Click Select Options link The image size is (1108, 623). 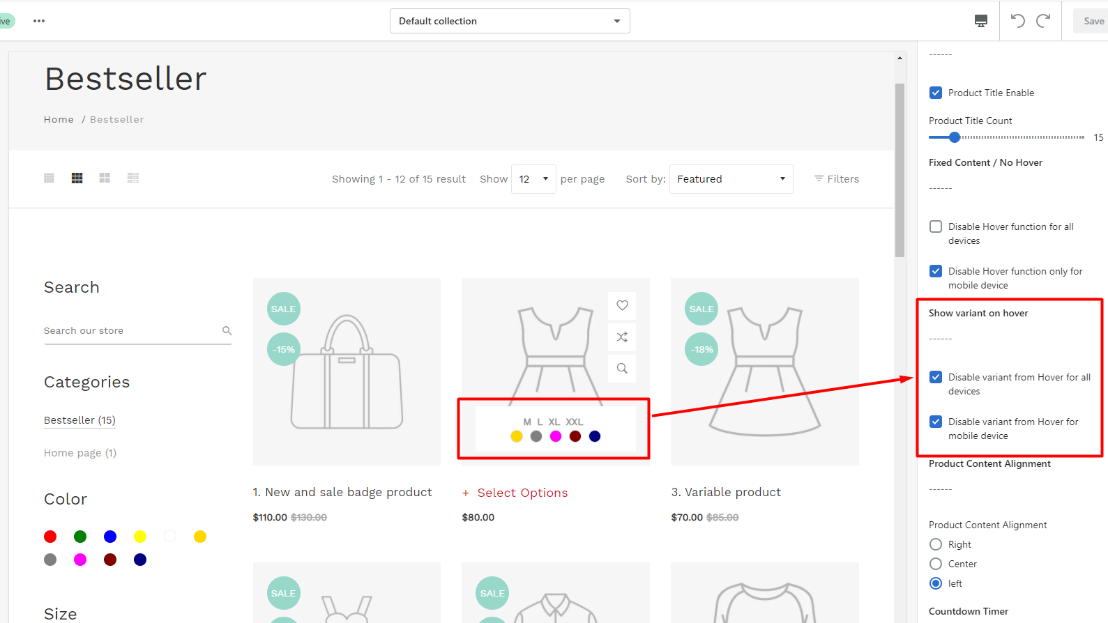click(x=522, y=493)
